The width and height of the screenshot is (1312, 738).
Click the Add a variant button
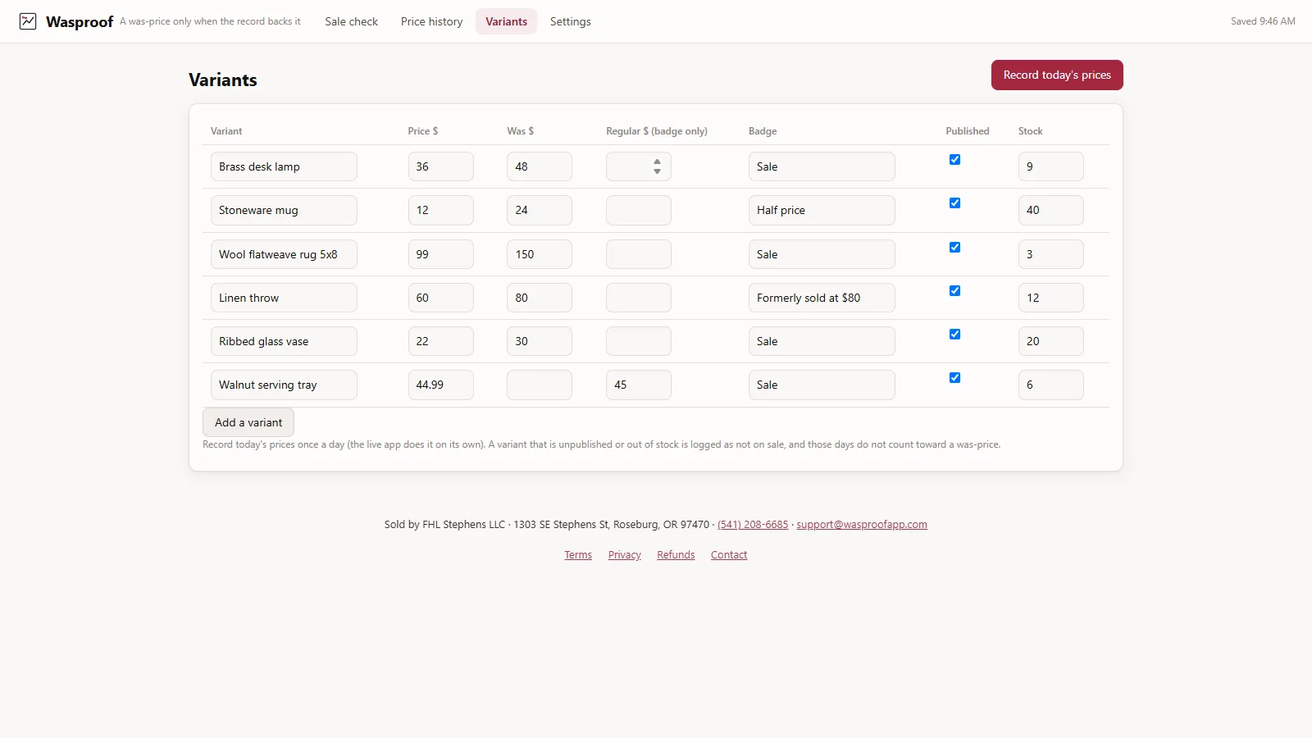(248, 422)
